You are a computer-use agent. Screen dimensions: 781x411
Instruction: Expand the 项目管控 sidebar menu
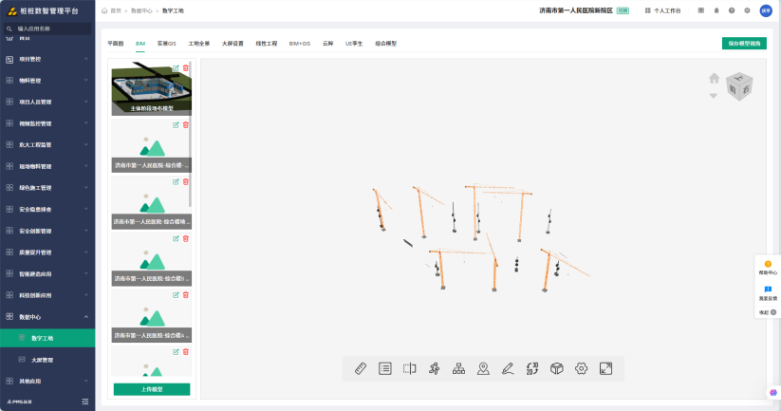(47, 59)
